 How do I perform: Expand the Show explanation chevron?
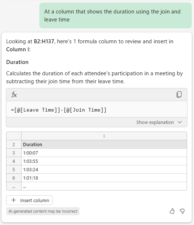point(180,122)
